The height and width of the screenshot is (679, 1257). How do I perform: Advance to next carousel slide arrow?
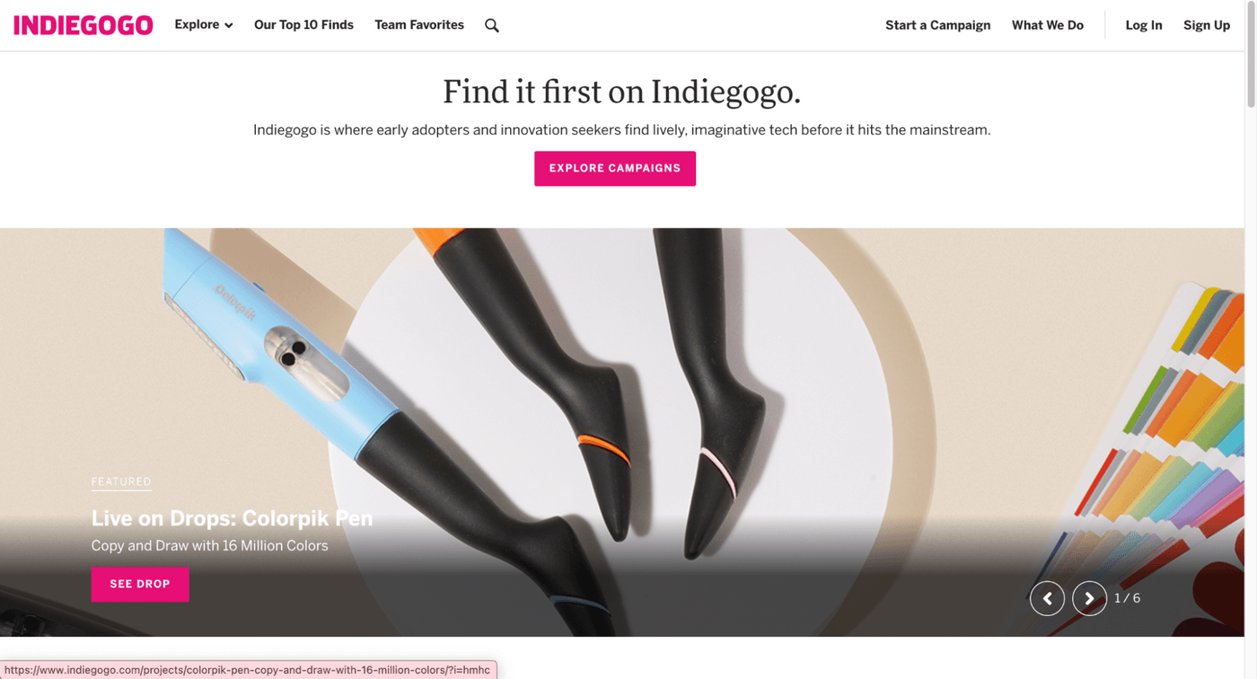point(1089,598)
